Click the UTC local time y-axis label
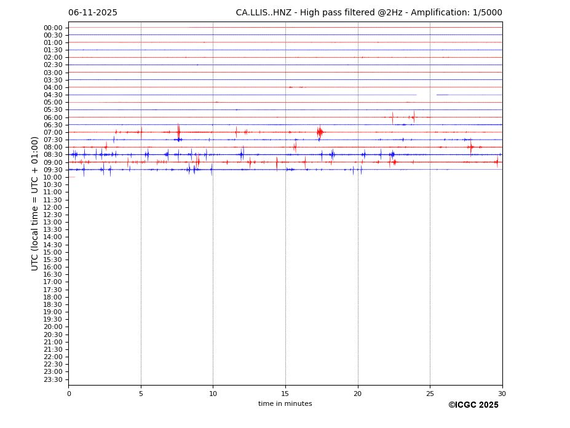The height and width of the screenshot is (428, 570). (36, 204)
